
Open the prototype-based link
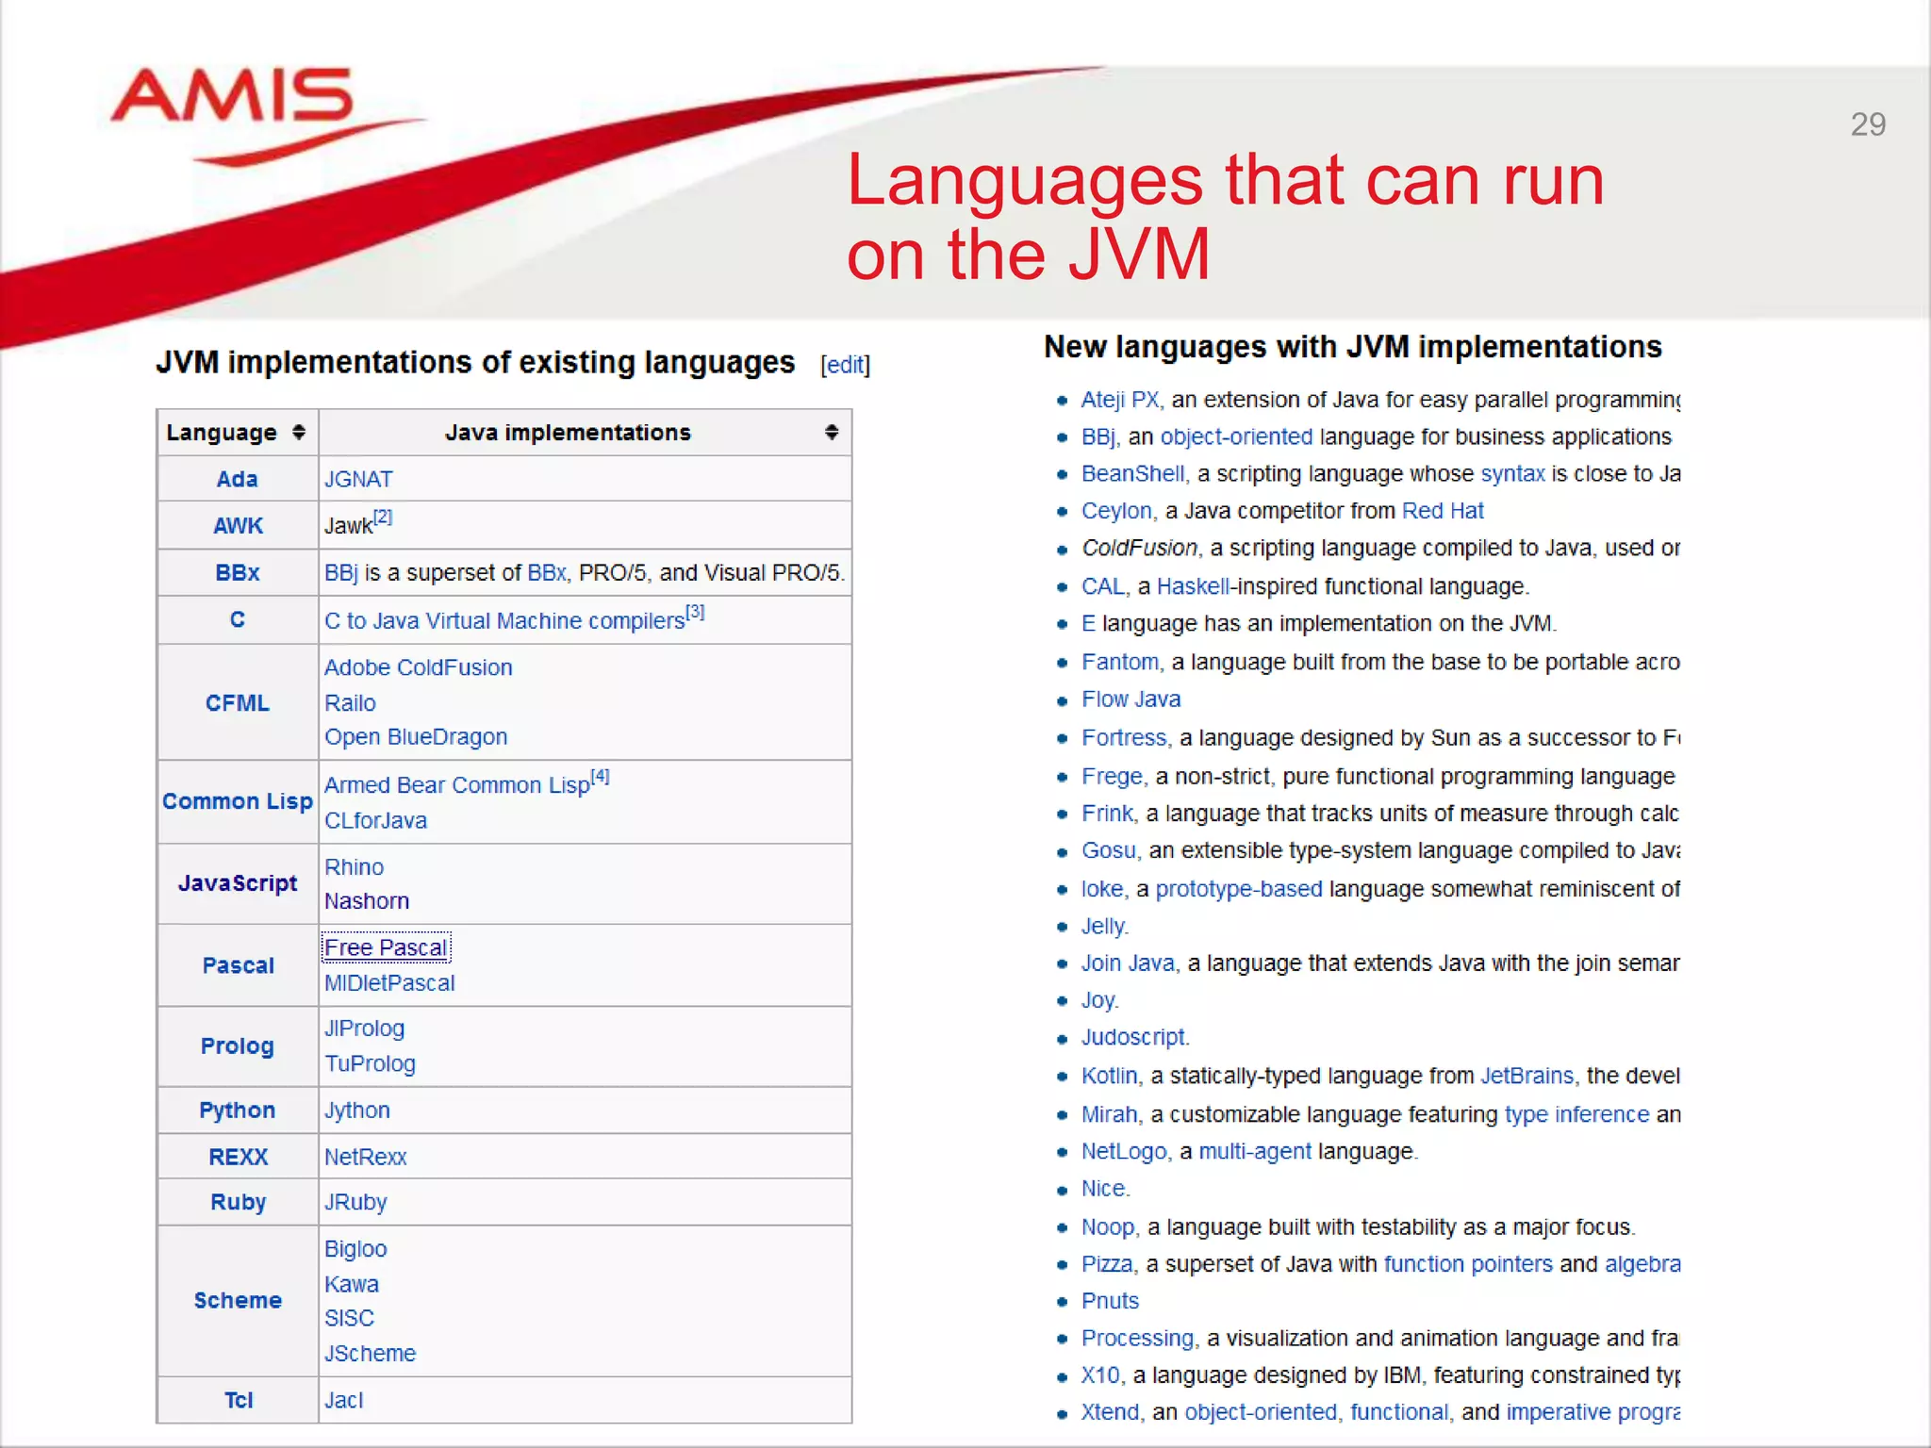click(x=1239, y=889)
